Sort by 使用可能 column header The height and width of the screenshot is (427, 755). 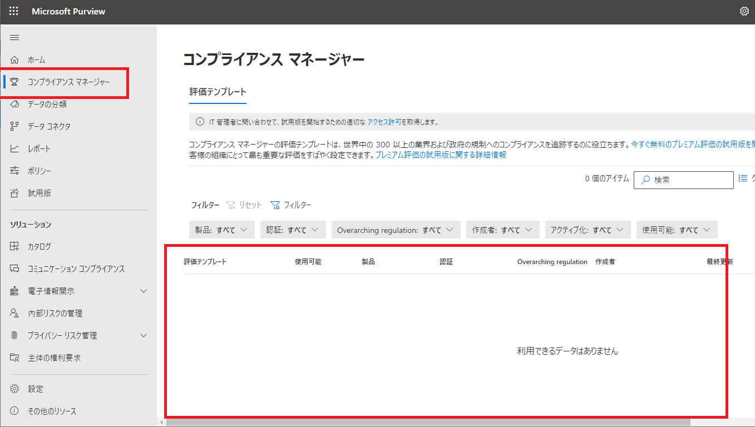click(x=308, y=262)
